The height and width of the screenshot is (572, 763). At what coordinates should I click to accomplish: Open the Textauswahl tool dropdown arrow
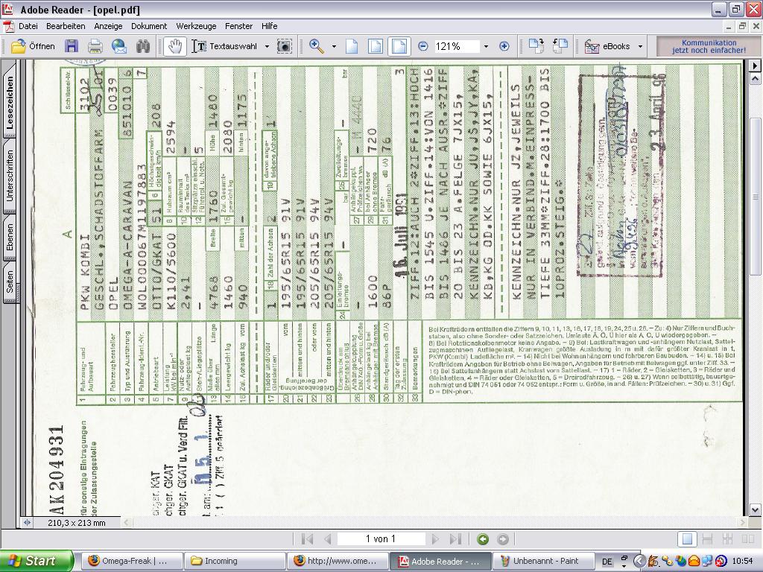[x=267, y=46]
